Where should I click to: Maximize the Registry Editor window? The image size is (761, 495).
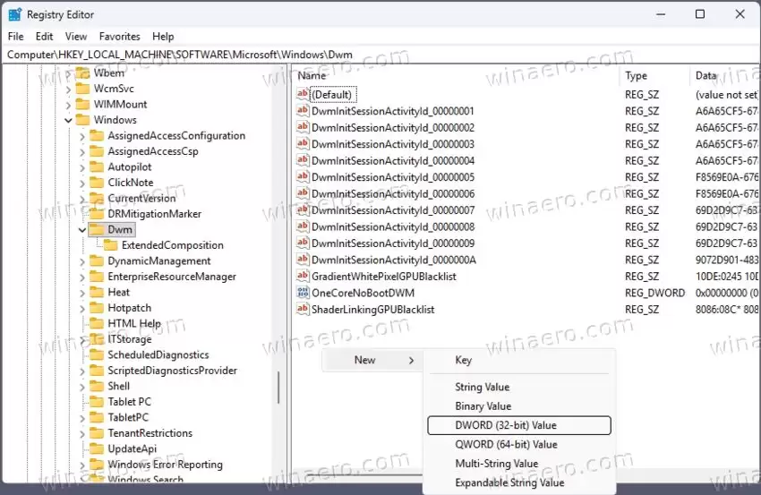click(x=700, y=14)
